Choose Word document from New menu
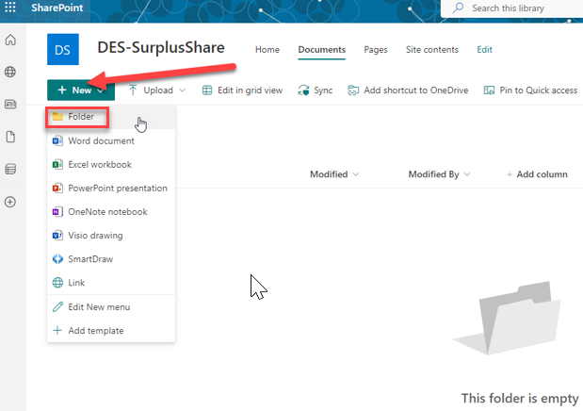Image resolution: width=583 pixels, height=411 pixels. tap(111, 140)
